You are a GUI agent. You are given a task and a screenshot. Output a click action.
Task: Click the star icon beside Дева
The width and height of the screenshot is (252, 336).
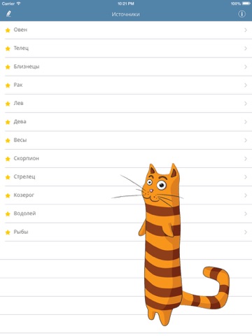[8, 122]
